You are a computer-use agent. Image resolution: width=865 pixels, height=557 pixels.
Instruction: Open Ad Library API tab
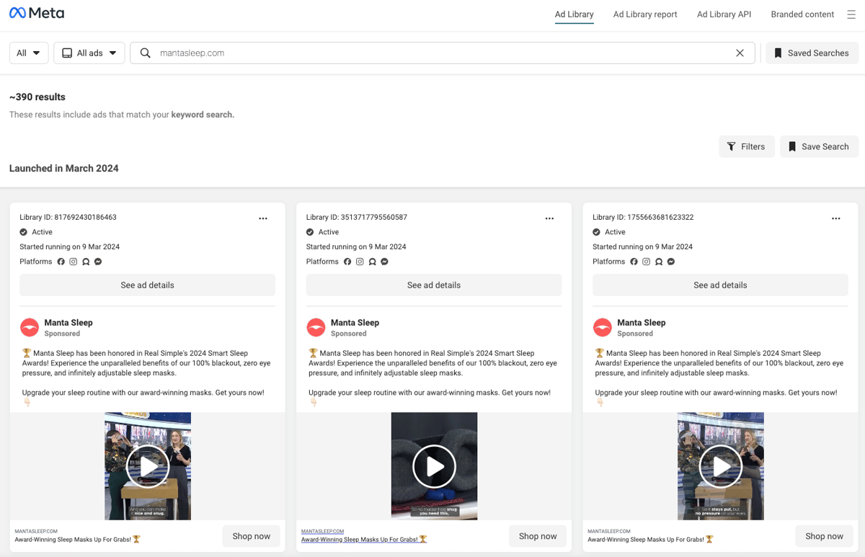pos(724,14)
